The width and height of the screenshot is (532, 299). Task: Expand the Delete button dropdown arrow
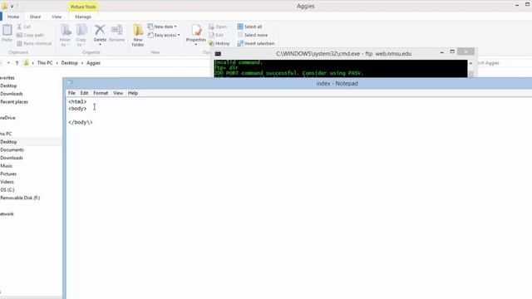click(100, 44)
